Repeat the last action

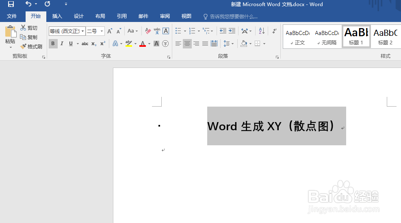pos(47,4)
